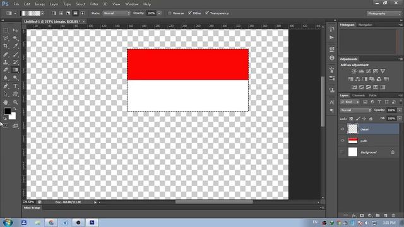Add a Levels adjustment

tap(361, 71)
